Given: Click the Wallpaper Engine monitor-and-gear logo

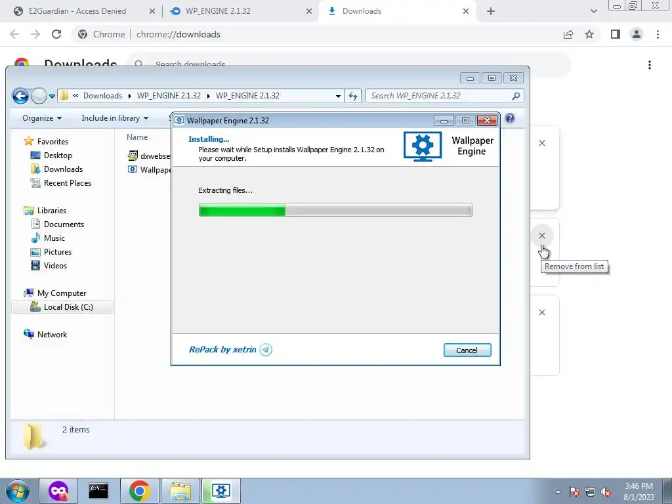Looking at the screenshot, I should 423,146.
